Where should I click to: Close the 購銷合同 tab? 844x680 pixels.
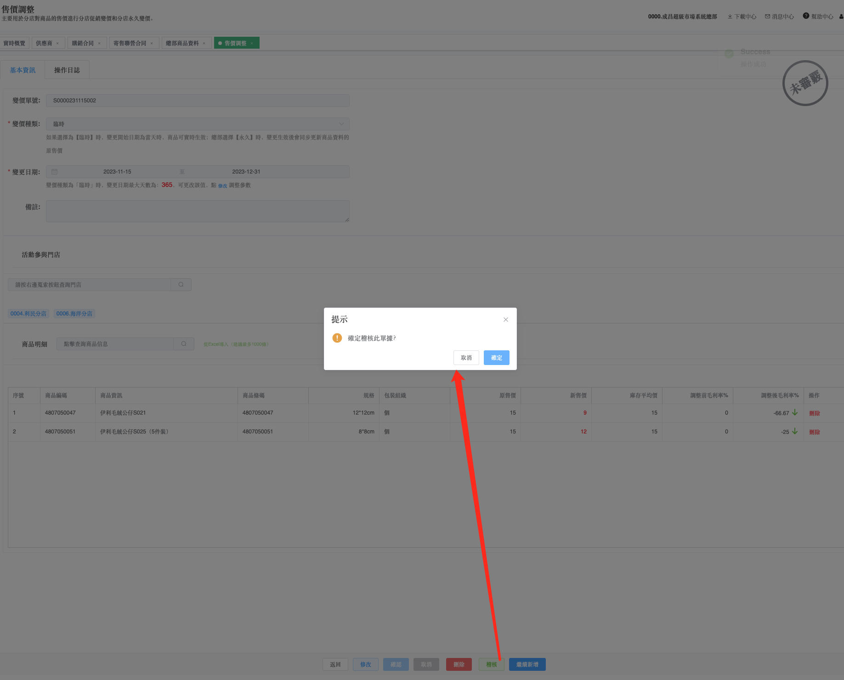[x=99, y=43]
